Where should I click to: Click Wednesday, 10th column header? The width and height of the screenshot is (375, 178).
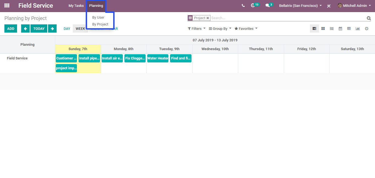215,49
